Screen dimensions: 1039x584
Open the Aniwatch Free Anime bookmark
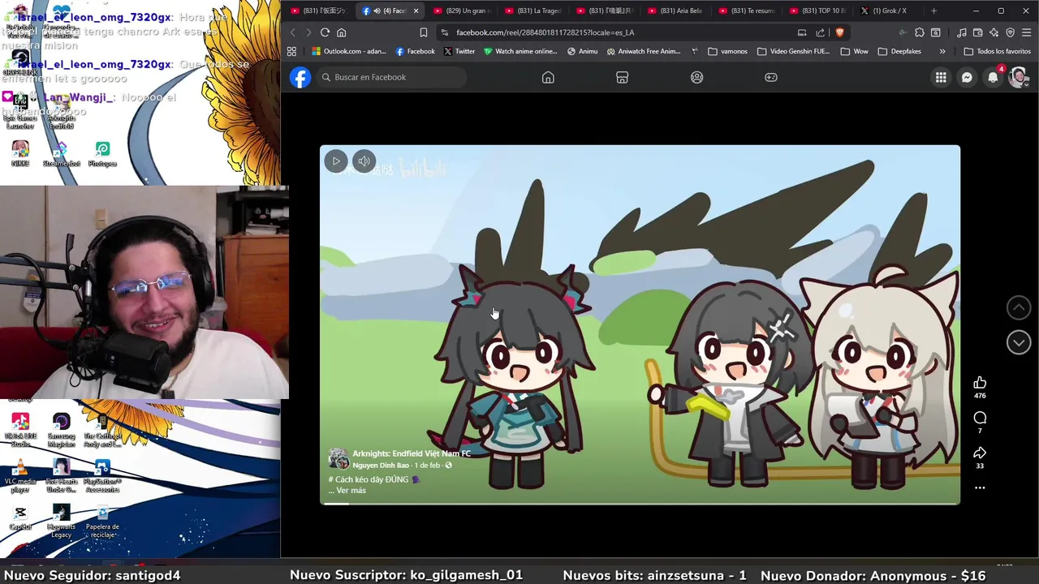(x=644, y=51)
